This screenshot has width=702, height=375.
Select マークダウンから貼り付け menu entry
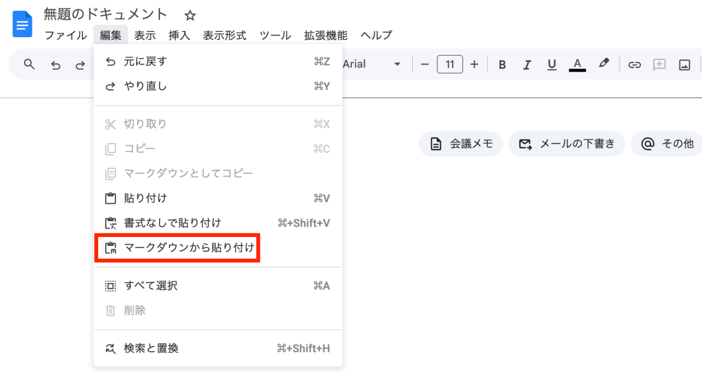click(x=218, y=247)
